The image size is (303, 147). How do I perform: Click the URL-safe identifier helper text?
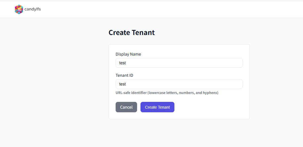(x=167, y=93)
